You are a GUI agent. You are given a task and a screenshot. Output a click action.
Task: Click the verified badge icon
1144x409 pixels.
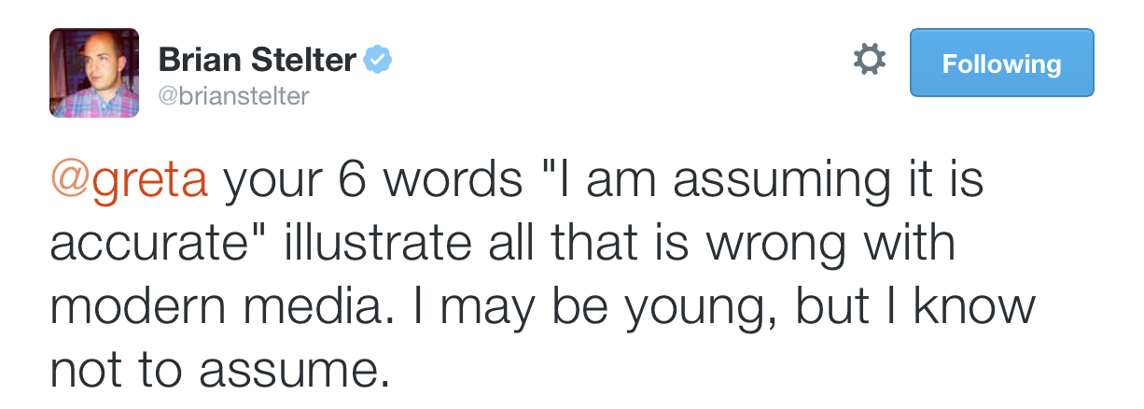pos(377,61)
